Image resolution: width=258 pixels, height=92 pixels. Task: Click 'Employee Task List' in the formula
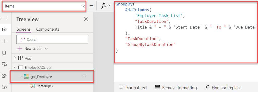[159, 16]
